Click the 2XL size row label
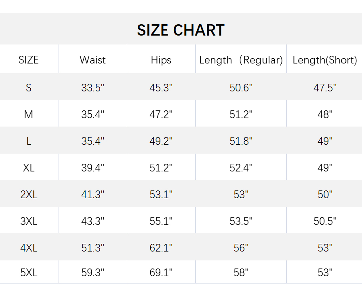Screen dimensions: 362x296 29,195
